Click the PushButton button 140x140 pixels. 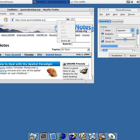click(117, 56)
